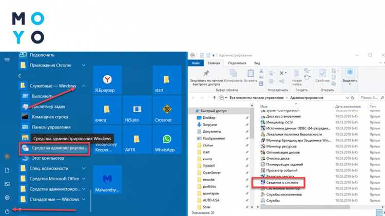Switch to the Главная tab
Image resolution: width=385 pixels, height=216 pixels.
pyautogui.click(x=214, y=63)
